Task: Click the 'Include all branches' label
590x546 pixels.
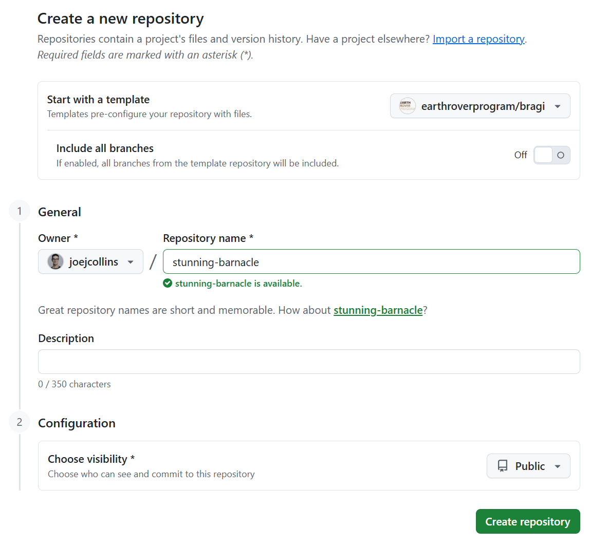Action: point(105,148)
